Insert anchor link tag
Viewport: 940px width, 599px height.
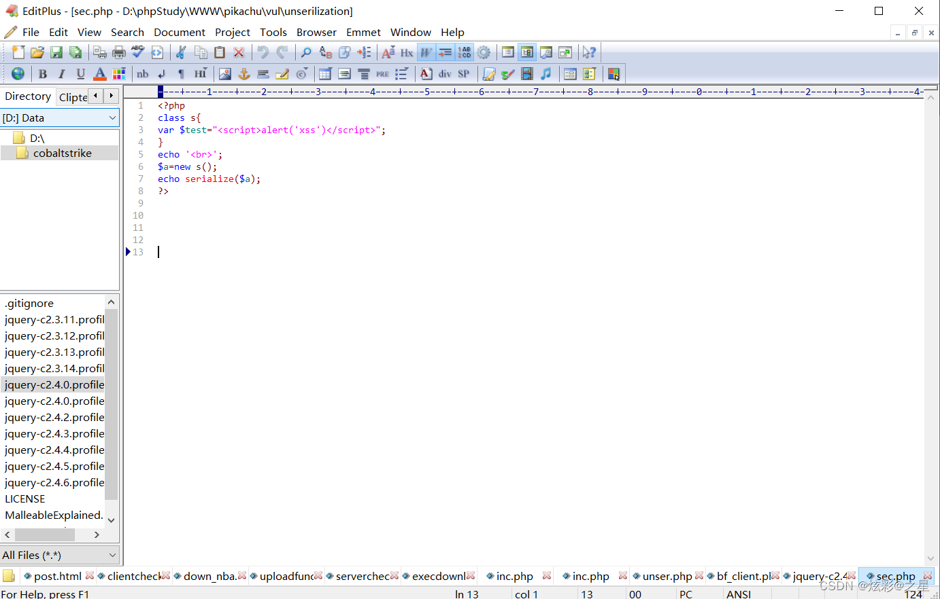(244, 73)
